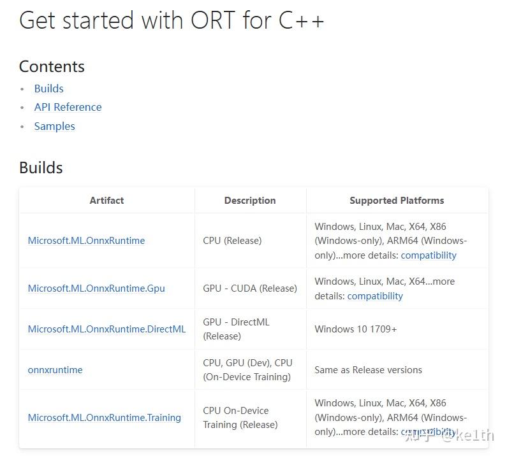Open compatibility link in CPU (Release) row
Viewport: 507px width, 456px height.
429,255
